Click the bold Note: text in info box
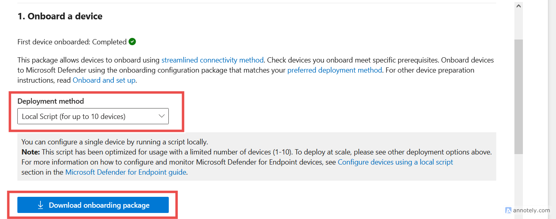This screenshot has width=556, height=219. [x=30, y=152]
